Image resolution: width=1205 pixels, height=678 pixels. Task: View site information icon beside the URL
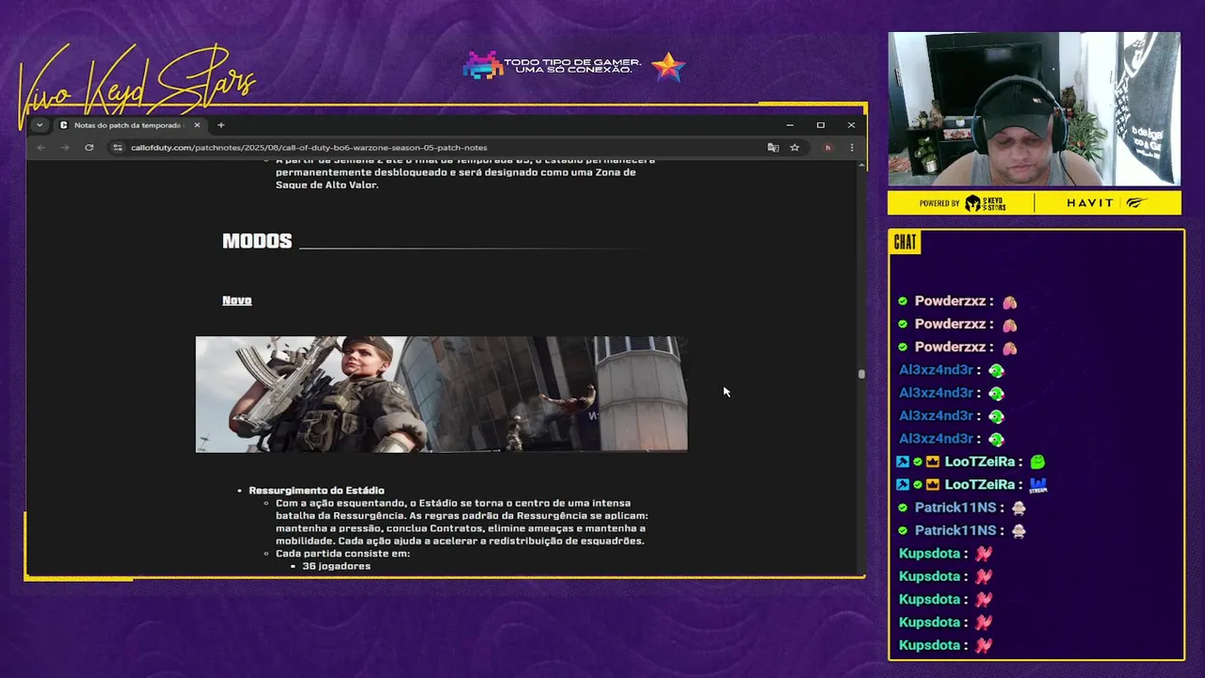pos(118,148)
